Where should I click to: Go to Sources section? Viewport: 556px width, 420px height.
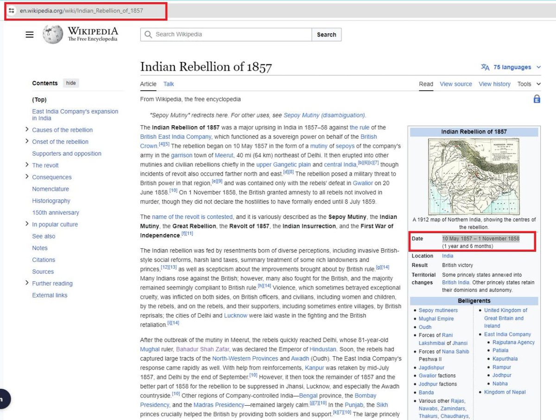[x=43, y=272]
